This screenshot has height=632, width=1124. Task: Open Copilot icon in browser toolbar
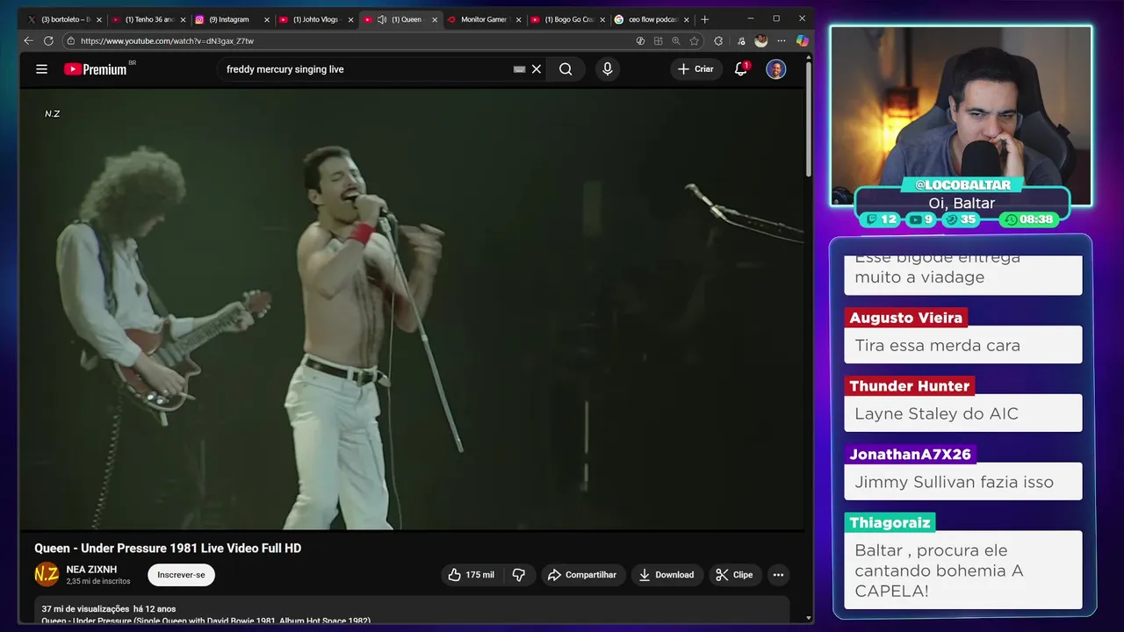pos(802,40)
